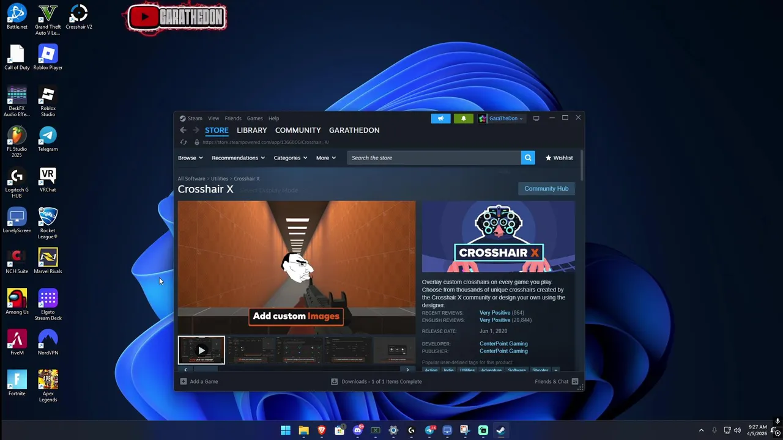Click Utilities breadcrumb link
The image size is (783, 440).
[x=220, y=178]
